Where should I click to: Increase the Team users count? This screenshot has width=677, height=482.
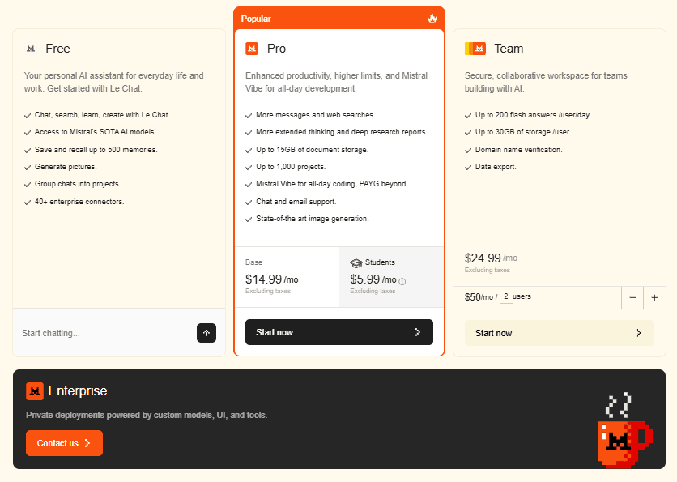[x=655, y=297]
